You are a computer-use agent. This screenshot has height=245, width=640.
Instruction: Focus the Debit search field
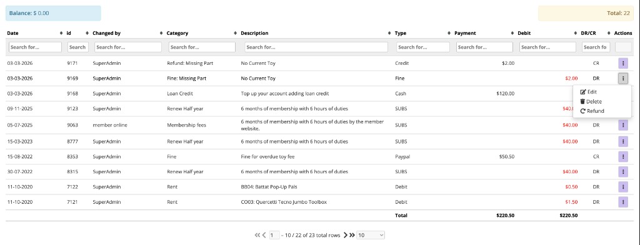click(547, 47)
